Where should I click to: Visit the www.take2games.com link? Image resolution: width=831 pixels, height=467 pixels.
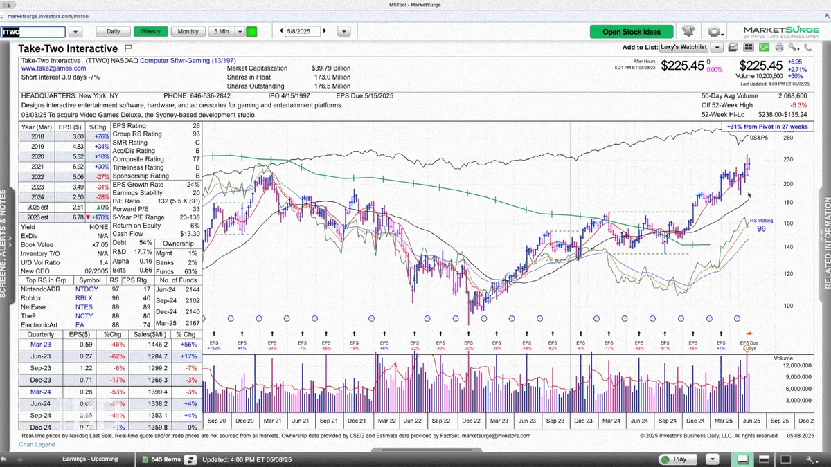(53, 68)
